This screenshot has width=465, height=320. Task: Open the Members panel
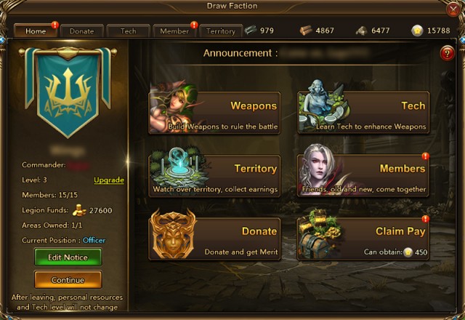(x=363, y=175)
